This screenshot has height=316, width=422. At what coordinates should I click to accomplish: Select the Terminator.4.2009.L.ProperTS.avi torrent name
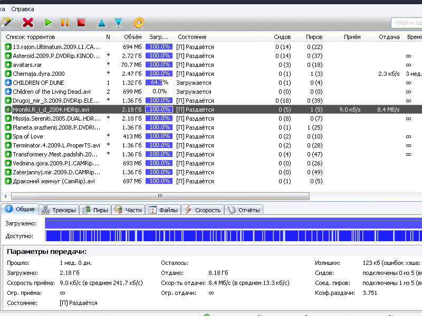[x=56, y=145]
